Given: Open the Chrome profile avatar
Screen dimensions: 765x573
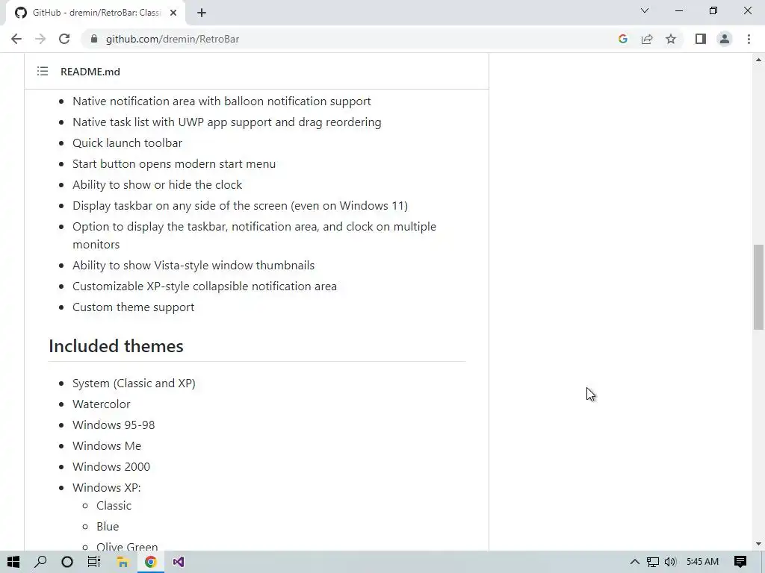Looking at the screenshot, I should pyautogui.click(x=725, y=39).
